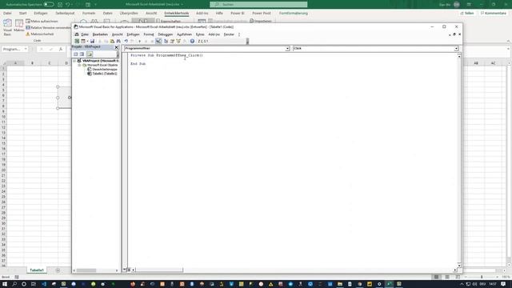Screen dimensions: 512x288
Task: Click the Windows taskbar search icon
Action: tap(14, 284)
